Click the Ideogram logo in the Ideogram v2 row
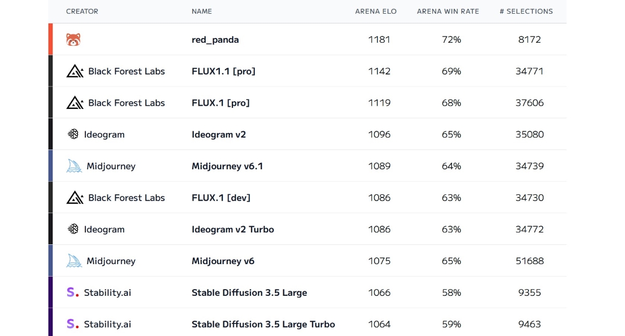The width and height of the screenshot is (625, 336). (73, 134)
